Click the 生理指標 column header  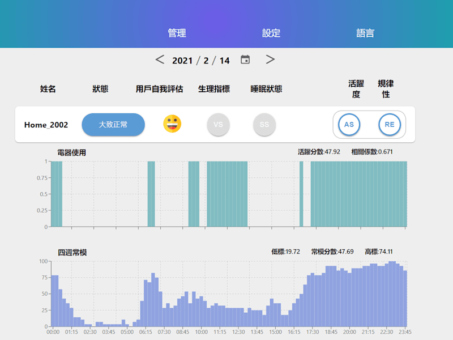[214, 89]
